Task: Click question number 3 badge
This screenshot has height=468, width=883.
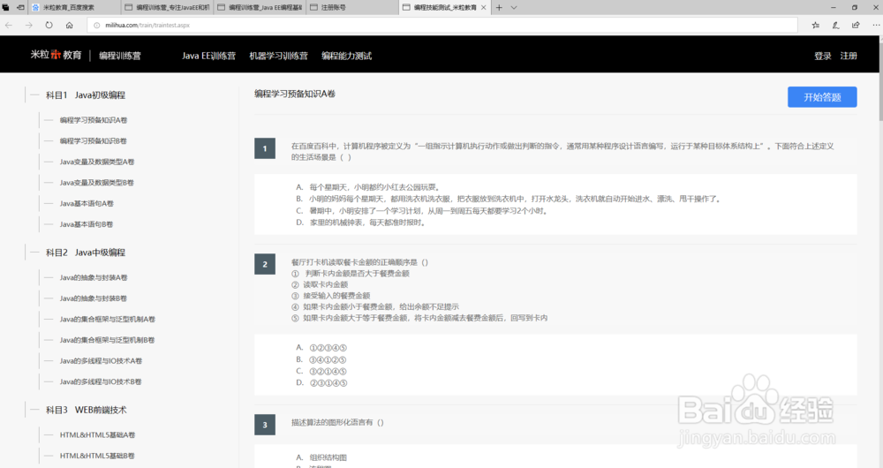Action: point(265,425)
